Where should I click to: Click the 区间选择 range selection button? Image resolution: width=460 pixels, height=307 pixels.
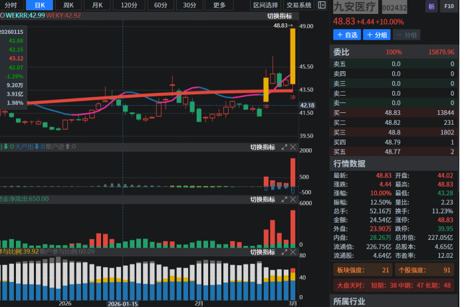[x=266, y=5]
